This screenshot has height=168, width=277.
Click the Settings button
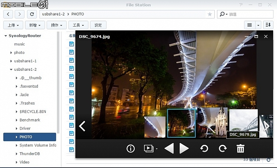(98, 25)
